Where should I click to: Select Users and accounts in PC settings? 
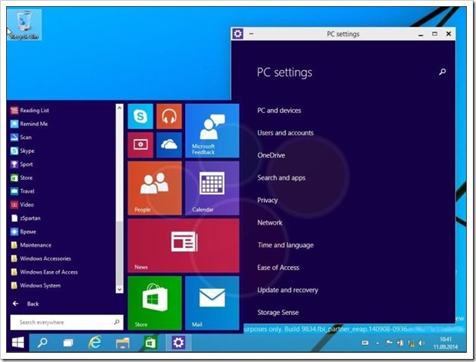click(x=285, y=133)
